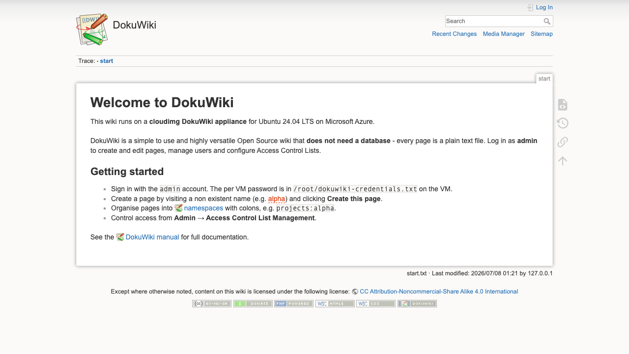Open Backlinks chain icon
This screenshot has height=354, width=629.
(563, 142)
